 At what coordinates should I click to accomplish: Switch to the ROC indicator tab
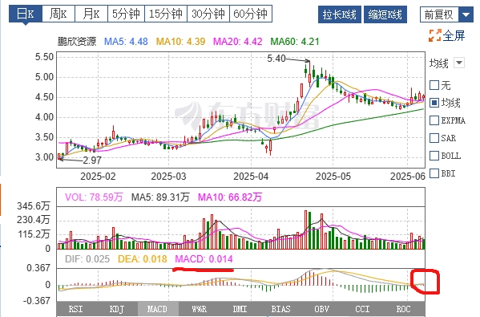pos(403,309)
